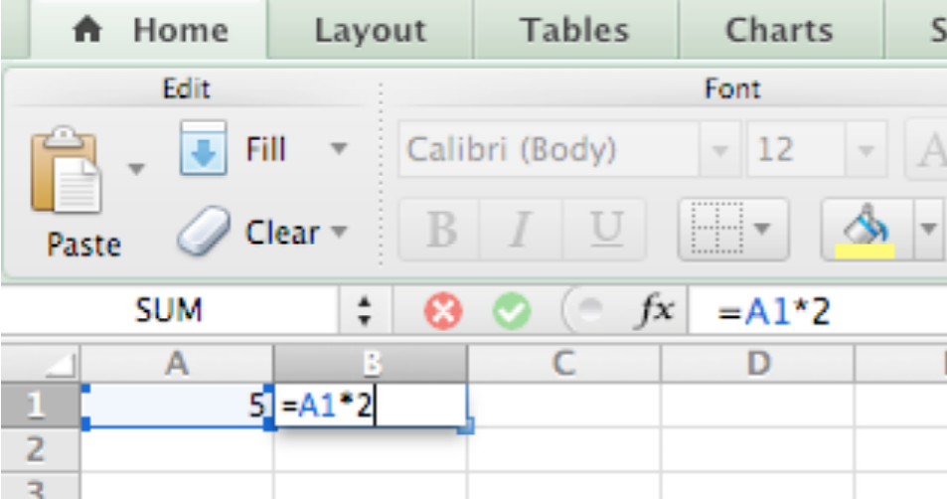Screen dimensions: 947x499
Task: Open the font size 12 dropdown
Action: (867, 150)
